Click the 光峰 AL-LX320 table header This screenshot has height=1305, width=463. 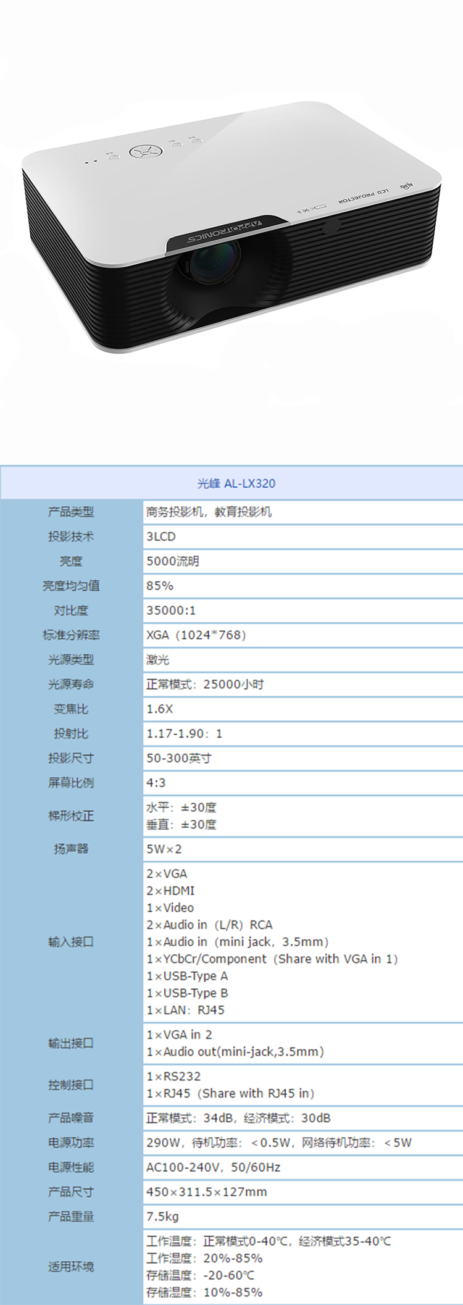236,483
